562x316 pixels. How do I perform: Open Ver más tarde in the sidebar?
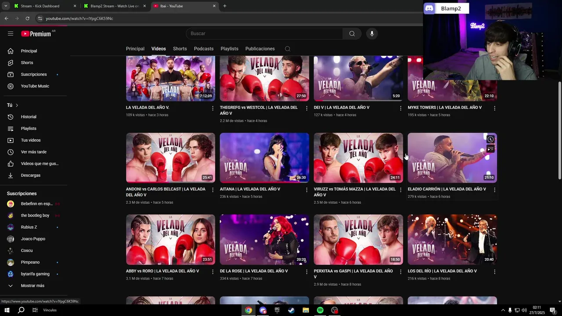pyautogui.click(x=33, y=152)
